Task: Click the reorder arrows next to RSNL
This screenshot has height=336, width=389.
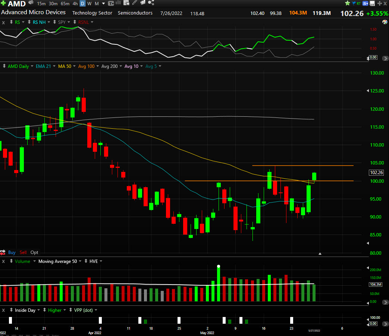Action: [x=75, y=22]
